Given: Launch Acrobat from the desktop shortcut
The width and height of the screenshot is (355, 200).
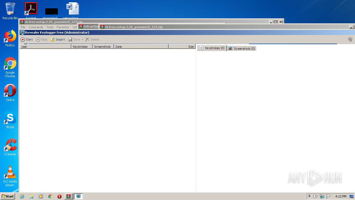Looking at the screenshot, I should 31,11.
